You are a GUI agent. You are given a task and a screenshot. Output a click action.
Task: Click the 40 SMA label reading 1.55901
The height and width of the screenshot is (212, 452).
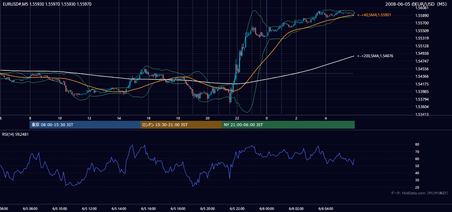coord(375,15)
